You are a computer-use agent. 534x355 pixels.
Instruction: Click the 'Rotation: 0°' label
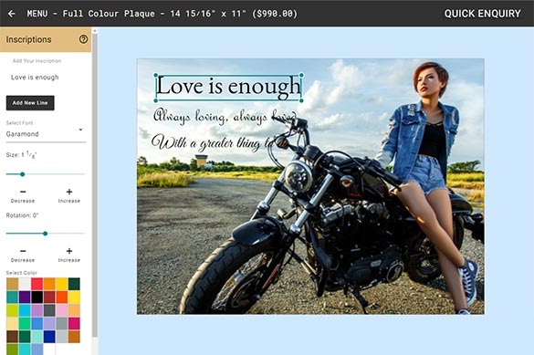pos(22,215)
